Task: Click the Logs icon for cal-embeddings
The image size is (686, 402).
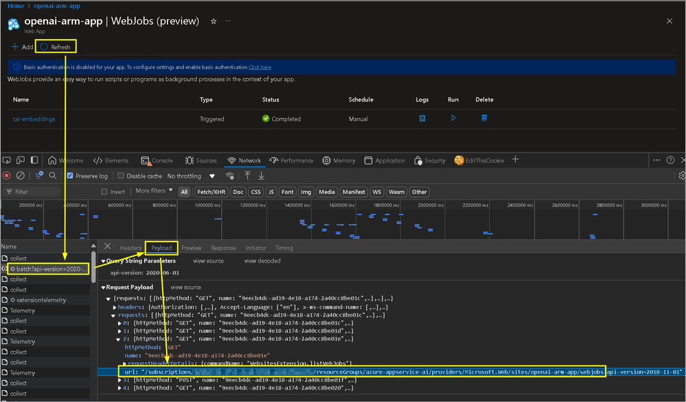Action: (x=422, y=118)
